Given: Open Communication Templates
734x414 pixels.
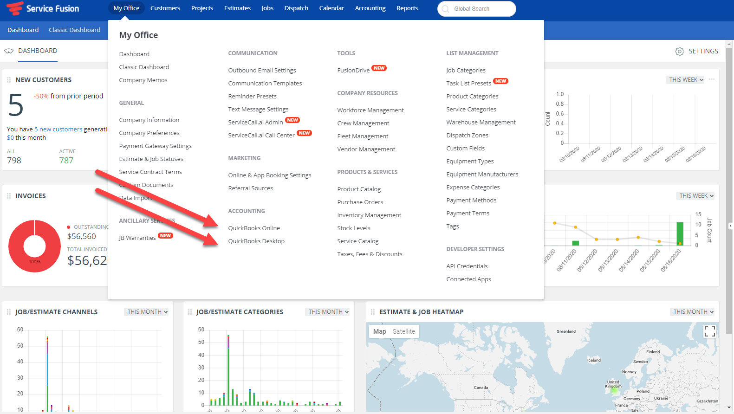Looking at the screenshot, I should point(265,84).
